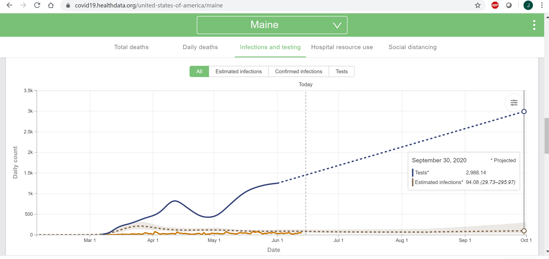Show only Estimated infections
The width and height of the screenshot is (549, 259).
(238, 71)
